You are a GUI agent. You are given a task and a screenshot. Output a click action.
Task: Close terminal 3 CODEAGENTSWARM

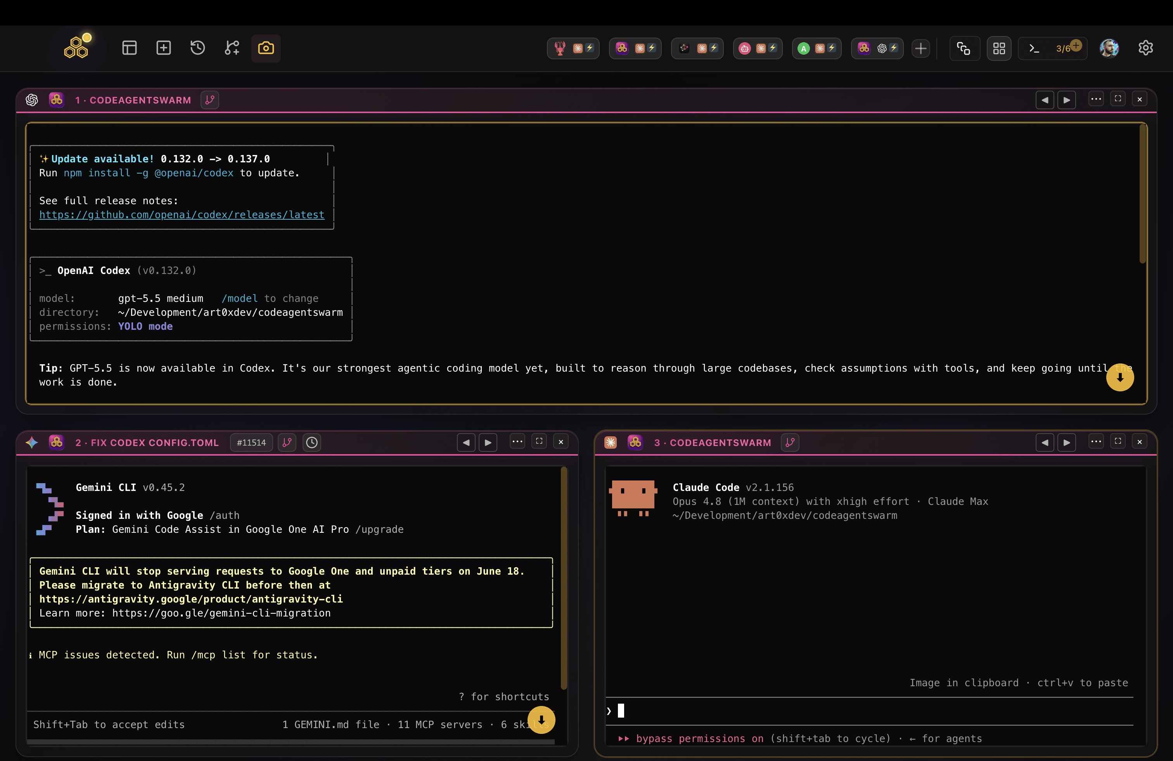(1140, 442)
